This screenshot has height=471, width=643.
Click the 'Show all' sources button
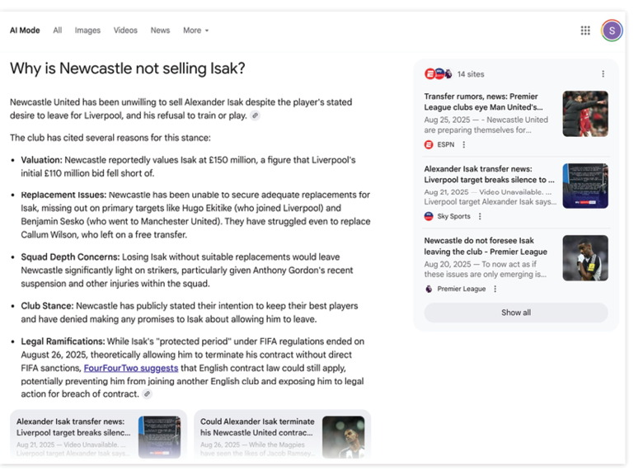(x=516, y=313)
